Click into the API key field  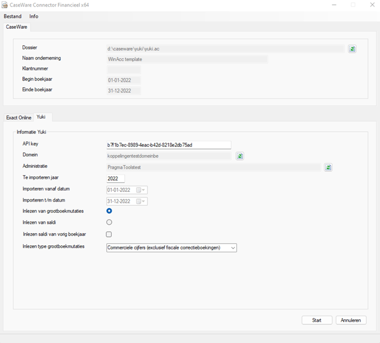(x=168, y=145)
